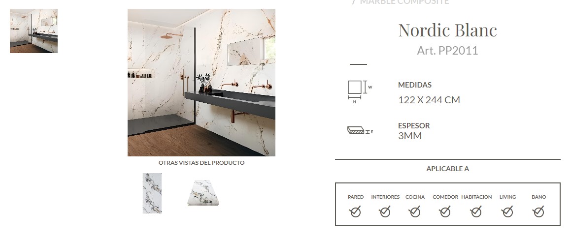Click the 122 X 244 CM measurement text

click(x=429, y=100)
